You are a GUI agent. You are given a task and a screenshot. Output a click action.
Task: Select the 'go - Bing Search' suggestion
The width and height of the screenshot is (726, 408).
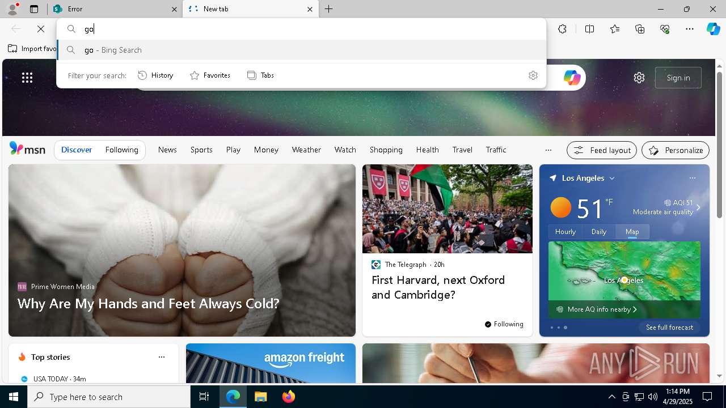pos(301,50)
